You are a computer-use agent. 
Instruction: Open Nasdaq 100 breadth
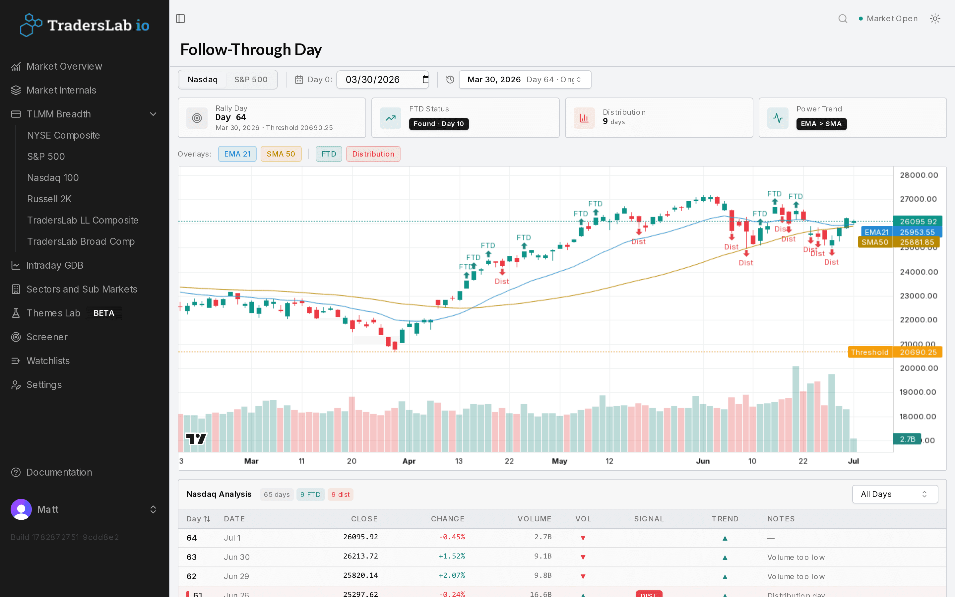tap(53, 178)
